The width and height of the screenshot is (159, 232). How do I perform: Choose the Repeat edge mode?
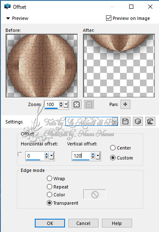49,186
